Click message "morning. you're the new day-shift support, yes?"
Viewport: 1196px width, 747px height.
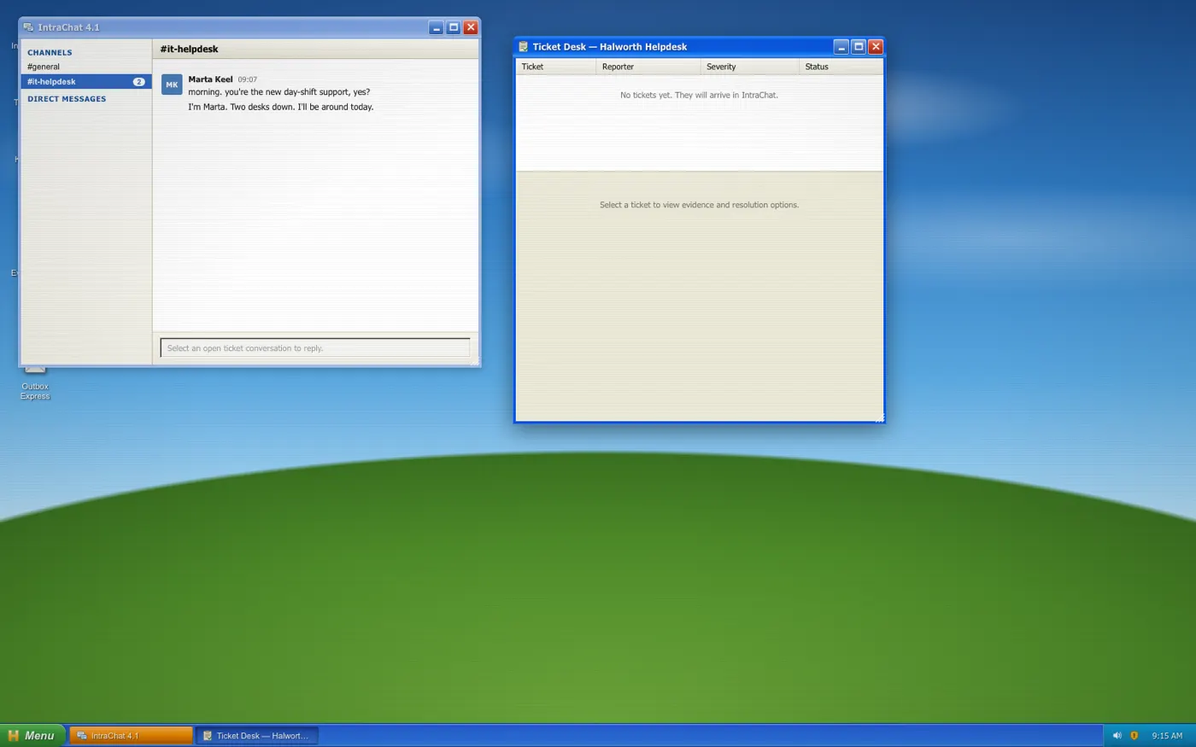(x=279, y=92)
